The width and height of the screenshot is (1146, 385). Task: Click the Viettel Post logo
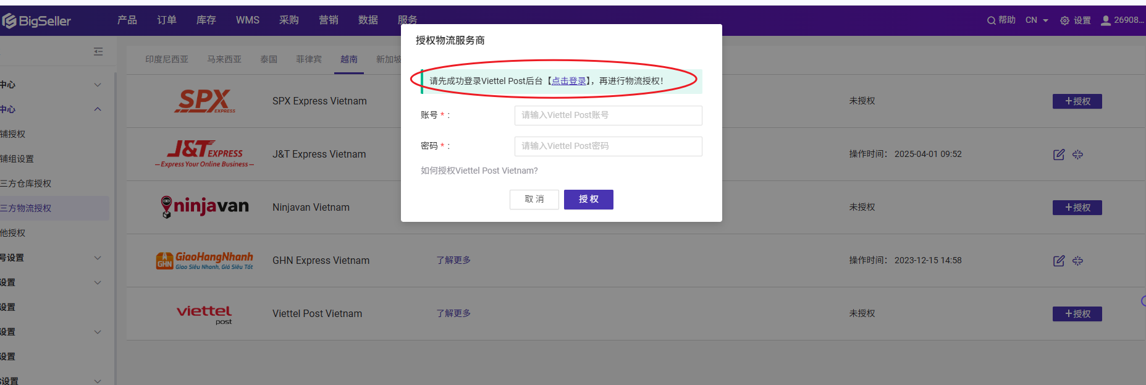pyautogui.click(x=204, y=314)
